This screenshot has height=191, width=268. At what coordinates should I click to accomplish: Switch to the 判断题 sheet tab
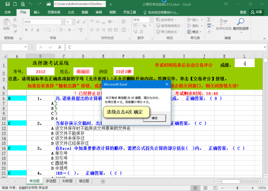pos(67,181)
